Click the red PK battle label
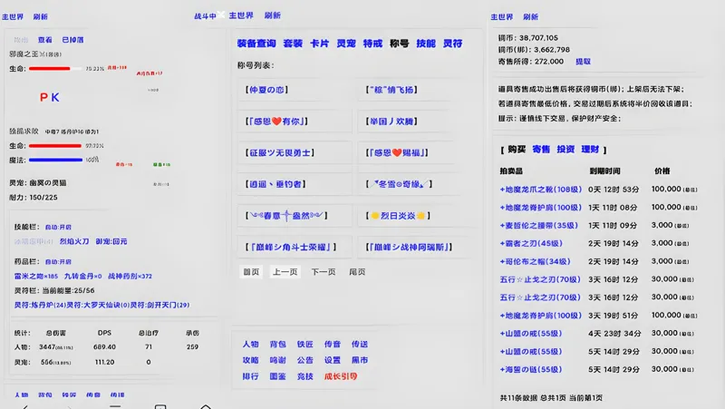 [50, 97]
